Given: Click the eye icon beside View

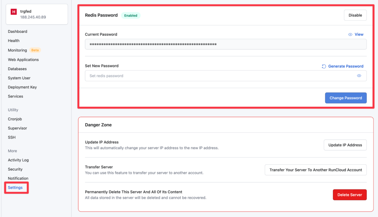Looking at the screenshot, I should pos(350,34).
